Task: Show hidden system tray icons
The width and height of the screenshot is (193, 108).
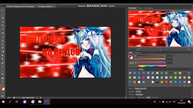Action: 160,102
